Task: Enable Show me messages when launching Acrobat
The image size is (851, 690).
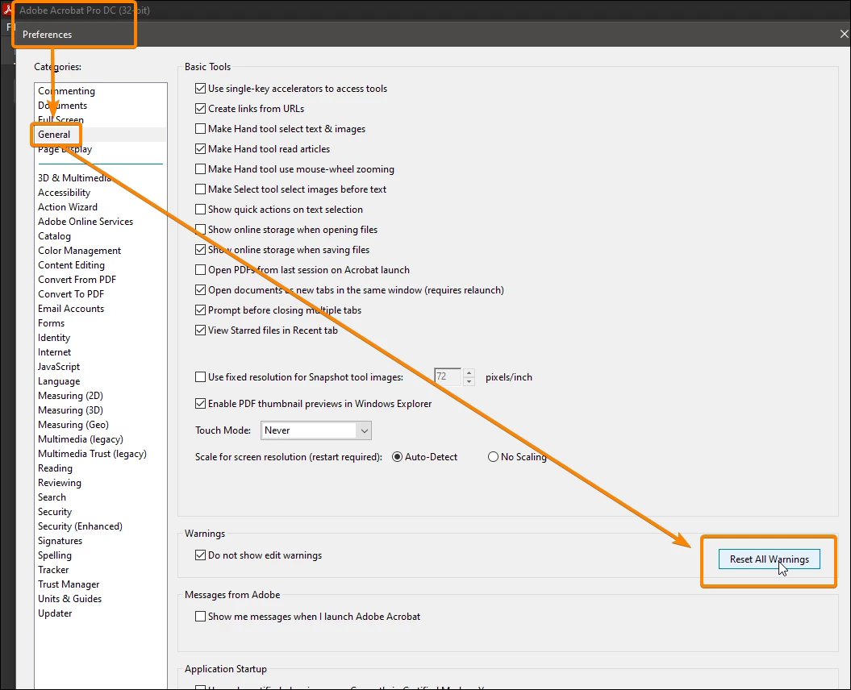Action: (200, 616)
